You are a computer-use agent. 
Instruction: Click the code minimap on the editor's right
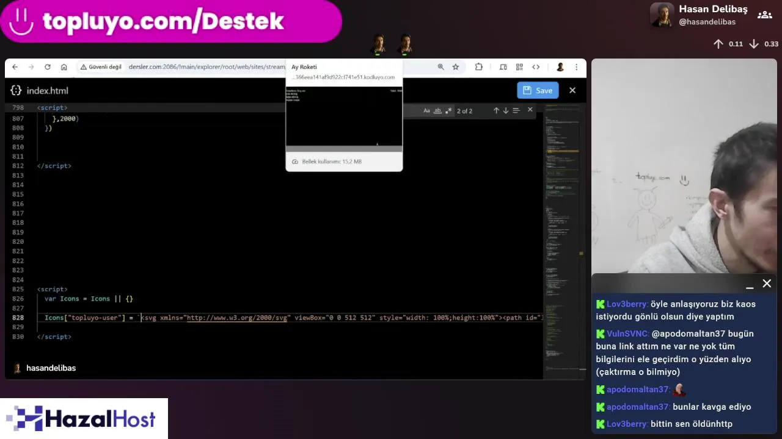tap(563, 241)
